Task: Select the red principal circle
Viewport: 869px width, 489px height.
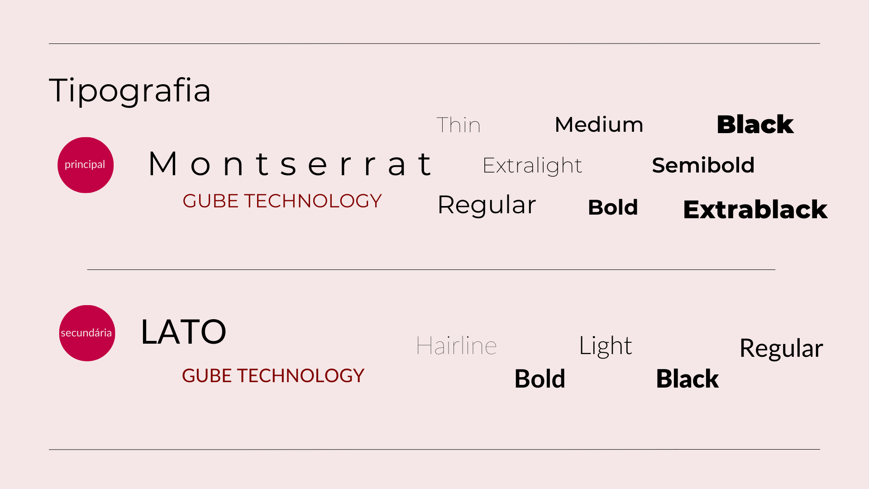Action: (86, 165)
